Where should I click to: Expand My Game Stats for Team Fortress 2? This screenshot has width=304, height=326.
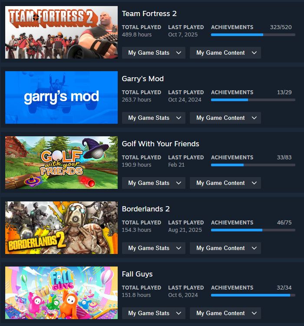[x=154, y=53]
